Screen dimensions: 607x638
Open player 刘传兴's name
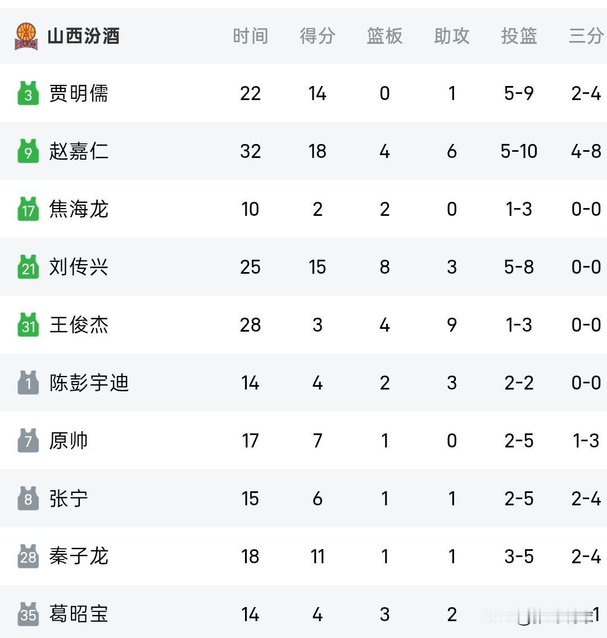point(79,267)
